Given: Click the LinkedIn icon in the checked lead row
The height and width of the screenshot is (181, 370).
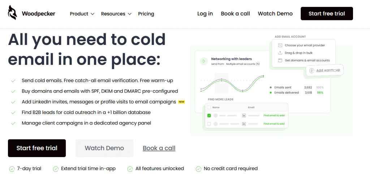Looking at the screenshot, I should coord(244,115).
